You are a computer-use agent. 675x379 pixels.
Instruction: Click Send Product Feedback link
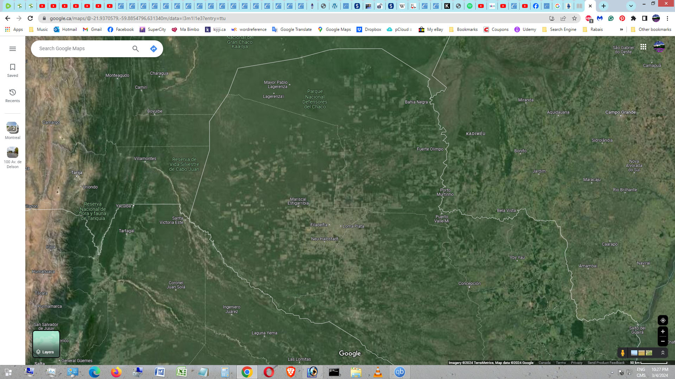click(606, 363)
